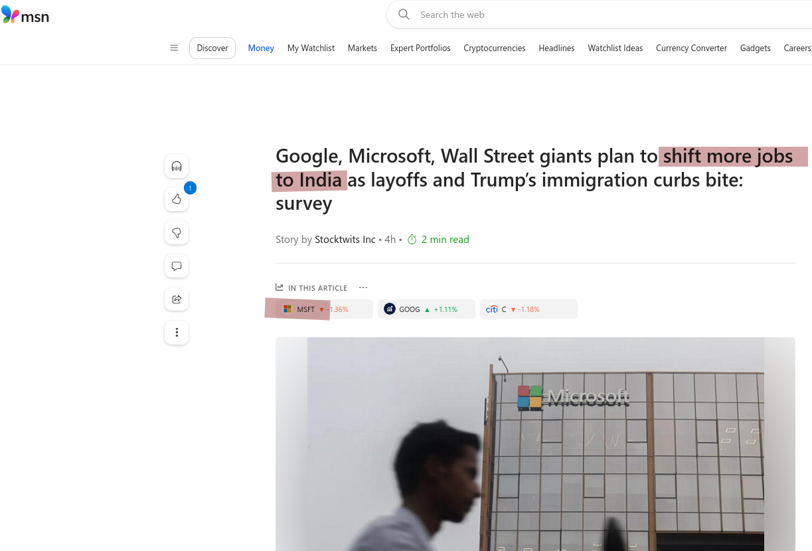Click the GOOG stock ticker chip
812x551 pixels.
point(426,309)
